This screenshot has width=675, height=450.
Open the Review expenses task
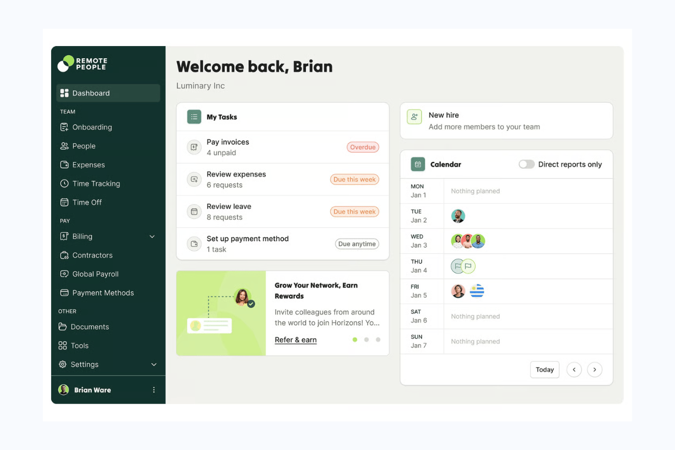pos(283,180)
